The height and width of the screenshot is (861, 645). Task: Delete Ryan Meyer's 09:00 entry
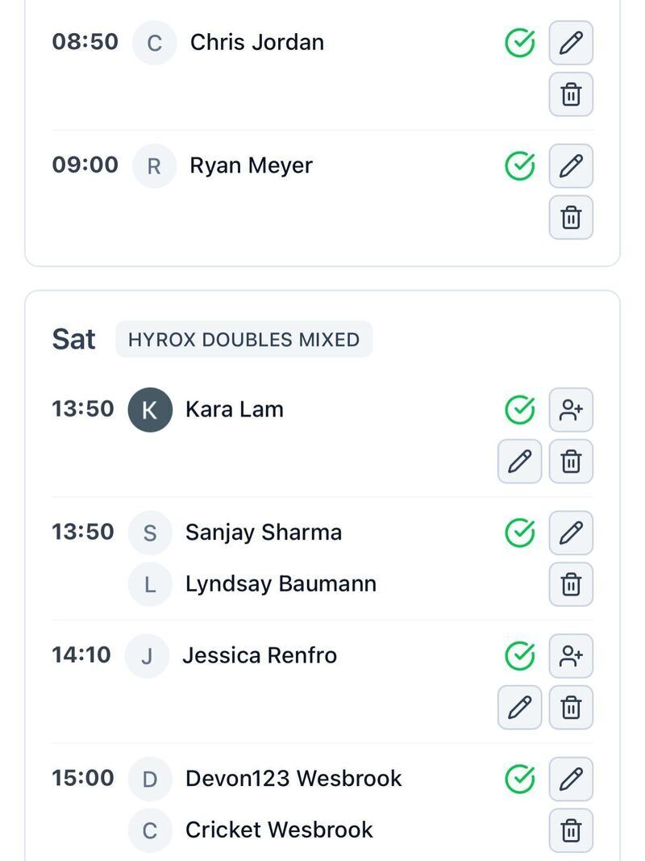[571, 217]
